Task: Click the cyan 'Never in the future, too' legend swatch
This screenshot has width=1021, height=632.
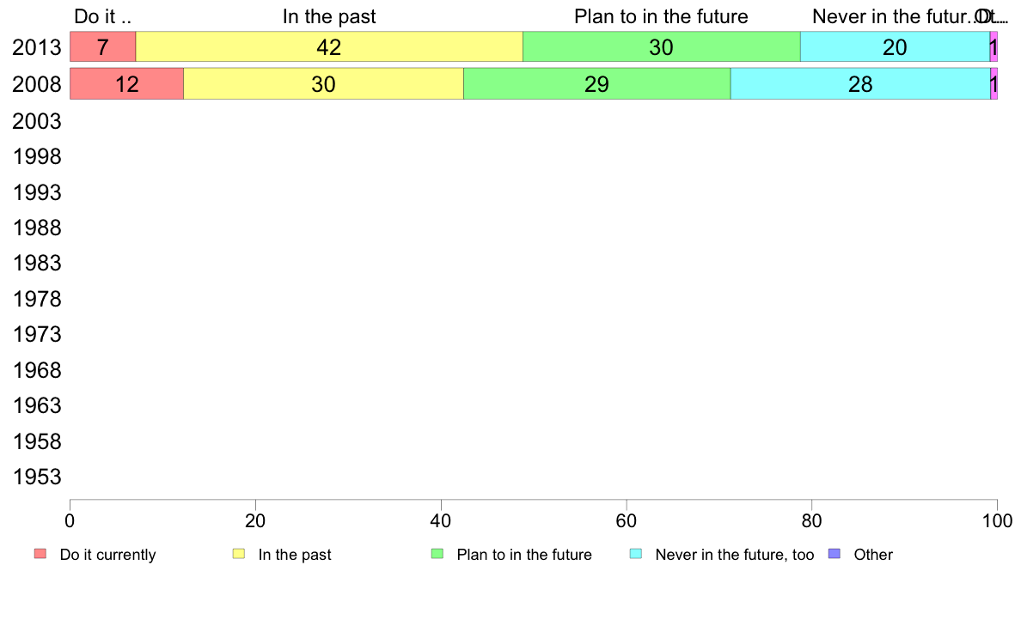Action: tap(635, 554)
